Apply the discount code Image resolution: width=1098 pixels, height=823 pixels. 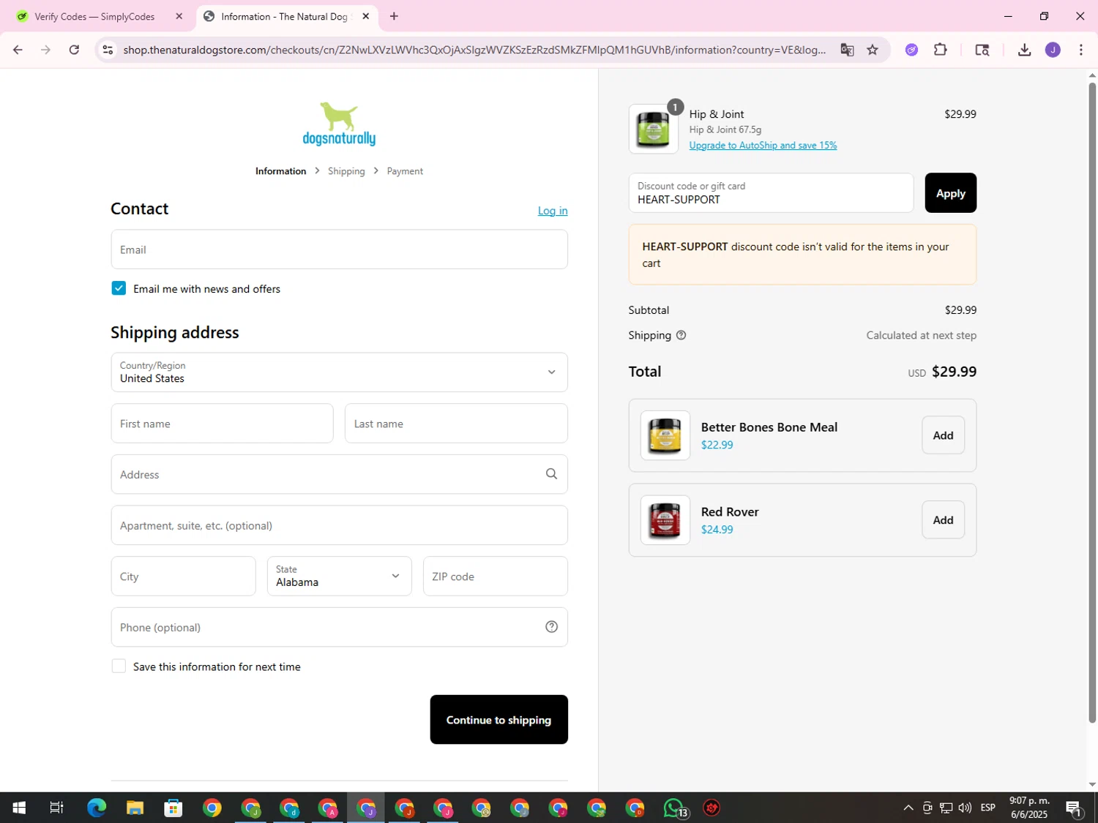coord(950,193)
